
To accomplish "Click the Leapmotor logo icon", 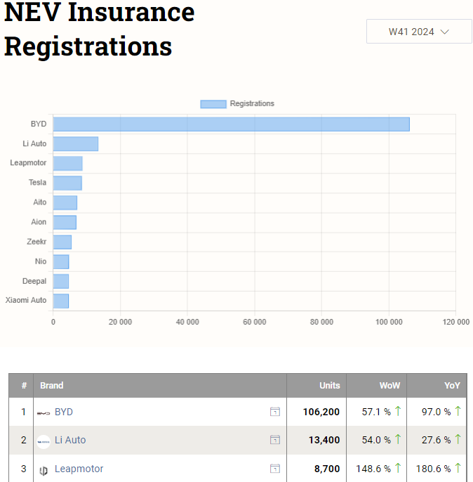I will click(x=44, y=471).
